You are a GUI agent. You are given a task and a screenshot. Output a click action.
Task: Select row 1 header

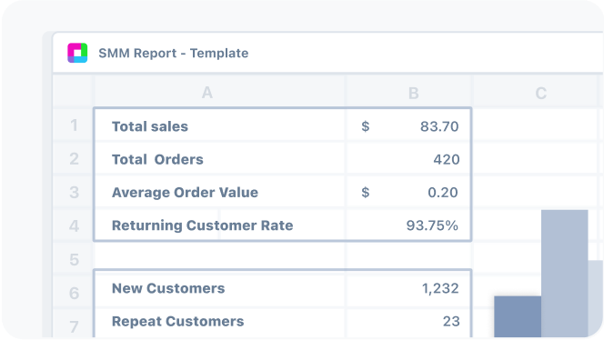point(74,125)
